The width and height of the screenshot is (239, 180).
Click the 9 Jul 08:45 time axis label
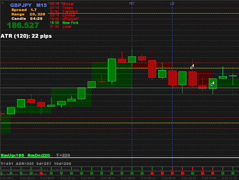pyautogui.click(x=128, y=178)
